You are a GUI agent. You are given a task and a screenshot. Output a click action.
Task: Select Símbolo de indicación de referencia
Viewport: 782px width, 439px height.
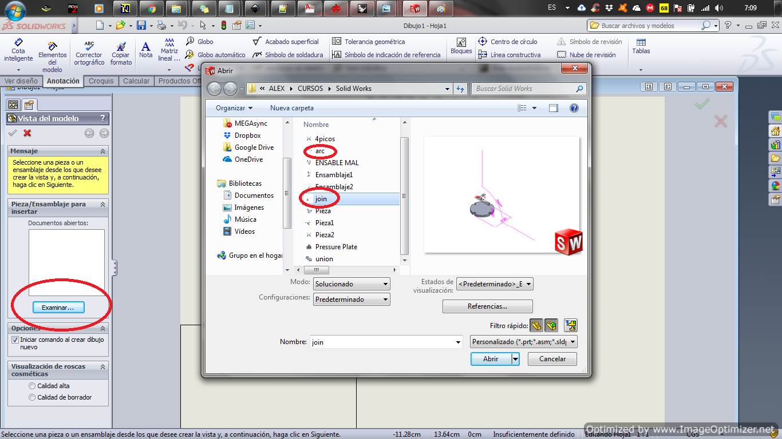coord(386,55)
